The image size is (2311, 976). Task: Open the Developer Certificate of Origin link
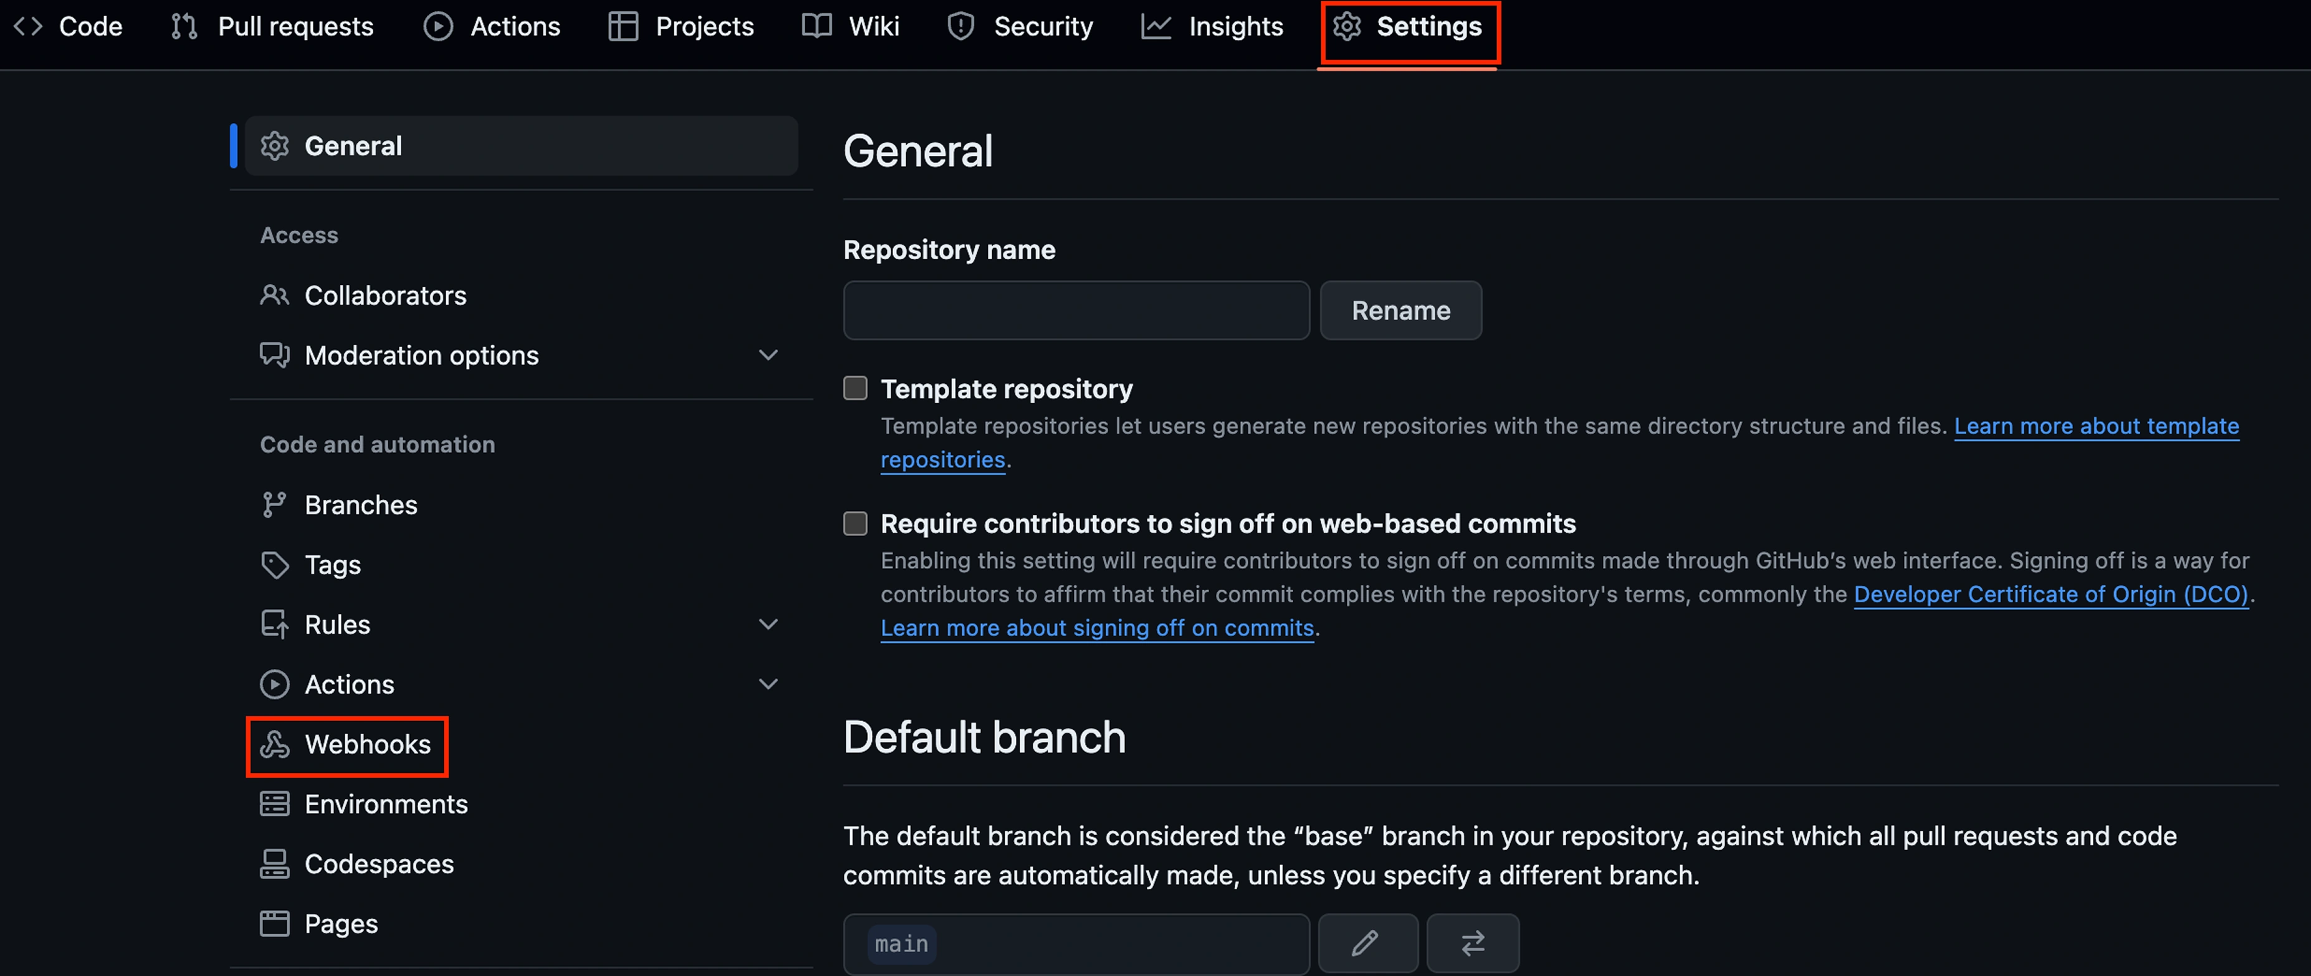tap(2052, 594)
